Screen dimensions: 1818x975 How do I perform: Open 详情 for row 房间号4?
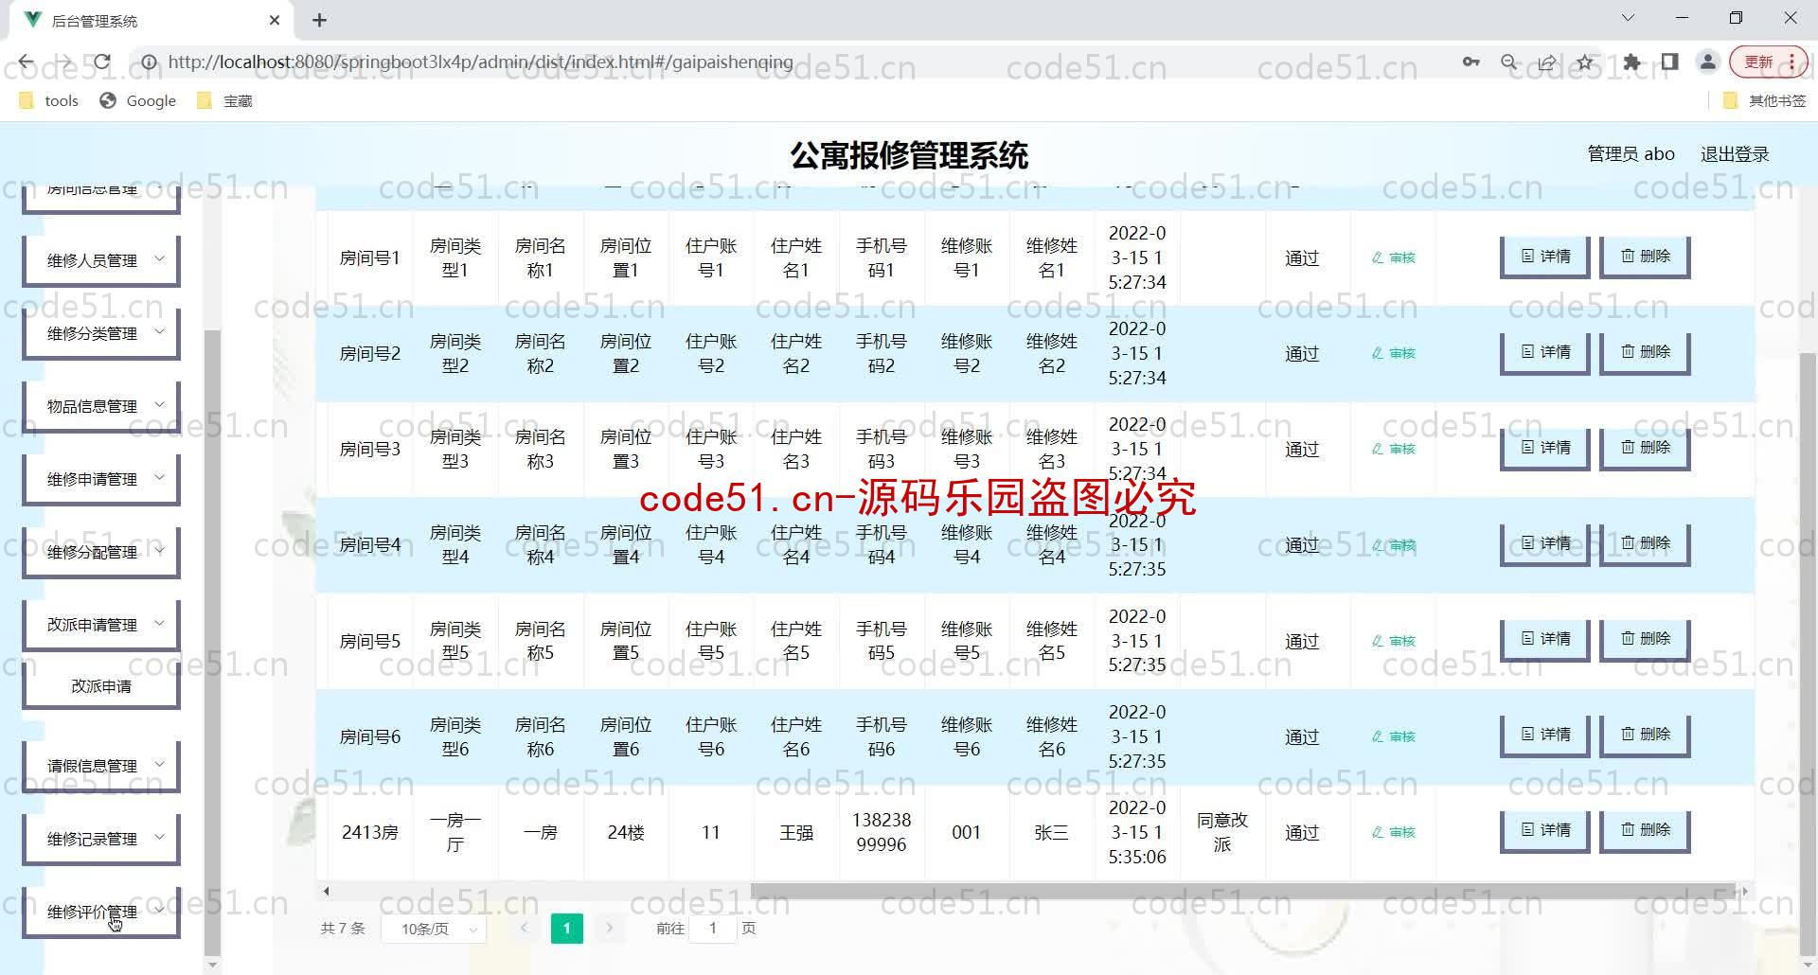pyautogui.click(x=1545, y=543)
